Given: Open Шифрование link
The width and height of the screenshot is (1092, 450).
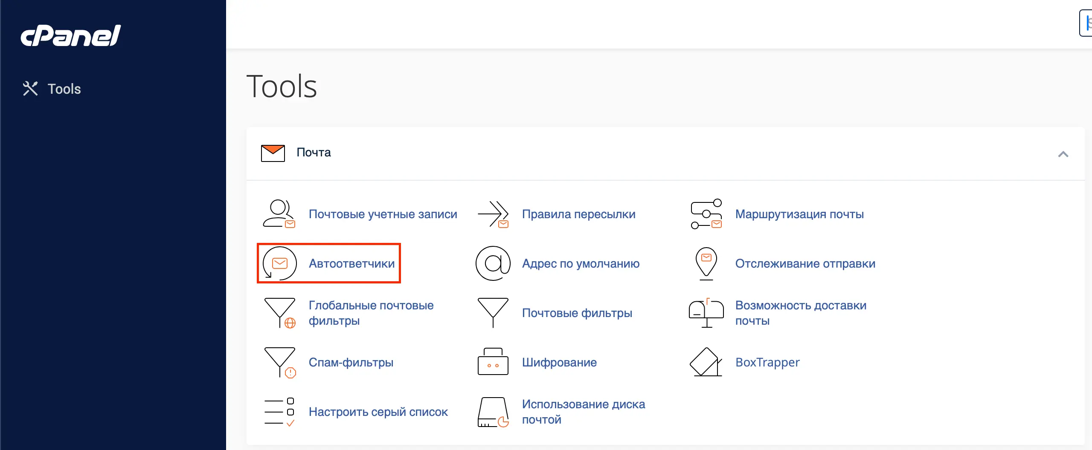Looking at the screenshot, I should [559, 362].
